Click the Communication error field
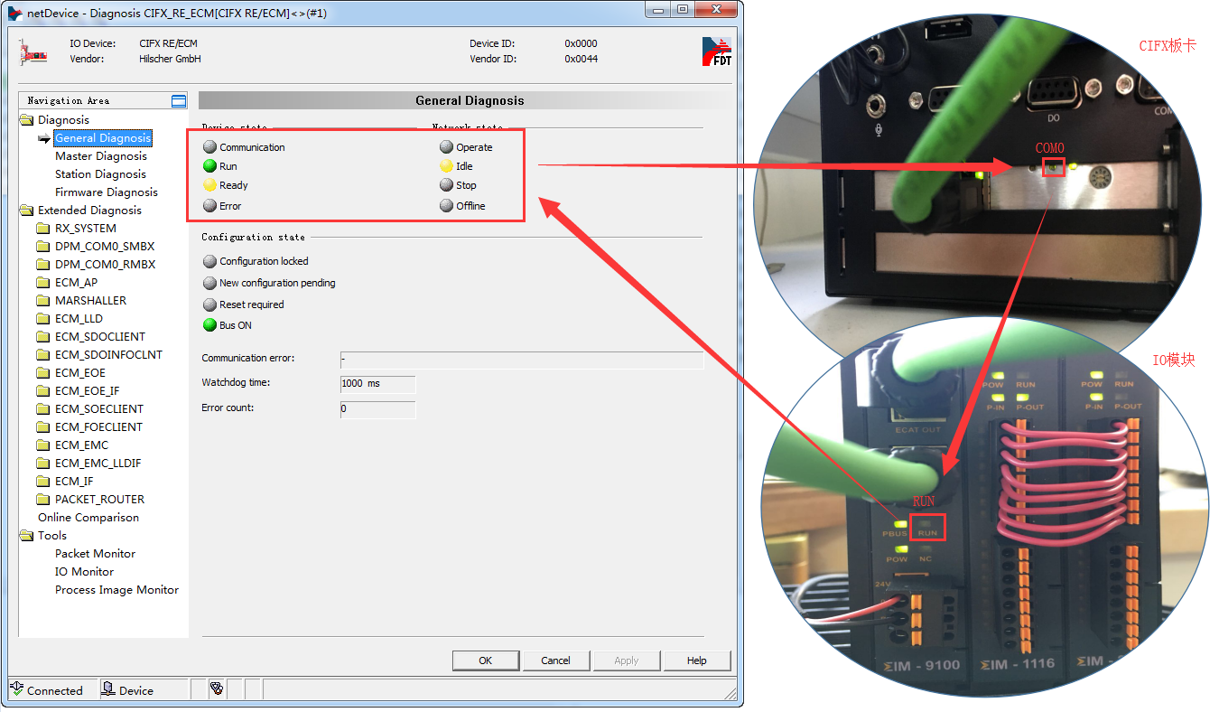 pos(521,360)
